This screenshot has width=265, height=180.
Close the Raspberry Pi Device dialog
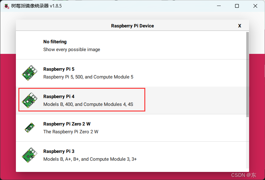(239, 26)
